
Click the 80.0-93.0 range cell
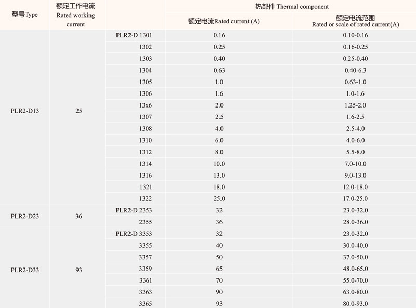click(355, 304)
